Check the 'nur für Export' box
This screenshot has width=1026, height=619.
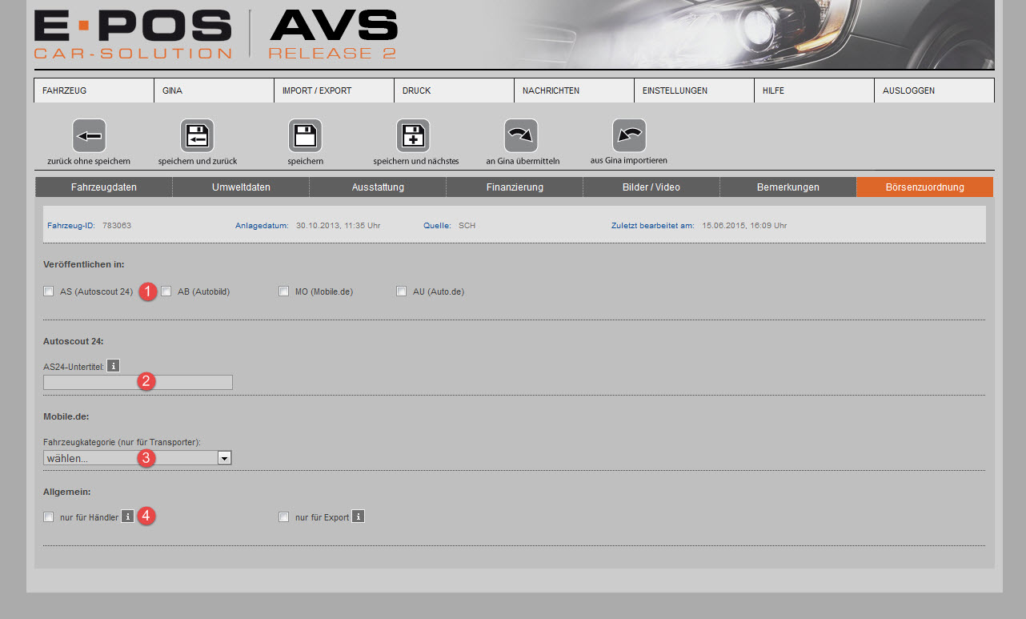[284, 517]
